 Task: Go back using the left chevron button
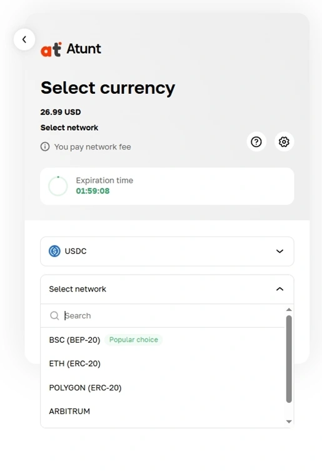click(24, 39)
